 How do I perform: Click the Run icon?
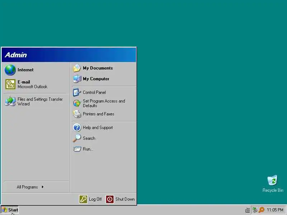(x=77, y=149)
